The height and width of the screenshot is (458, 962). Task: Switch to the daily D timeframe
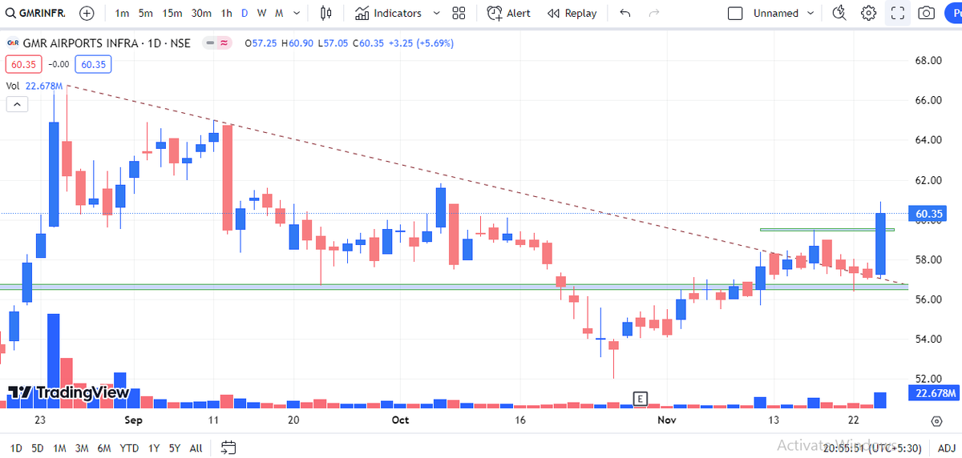(x=245, y=13)
